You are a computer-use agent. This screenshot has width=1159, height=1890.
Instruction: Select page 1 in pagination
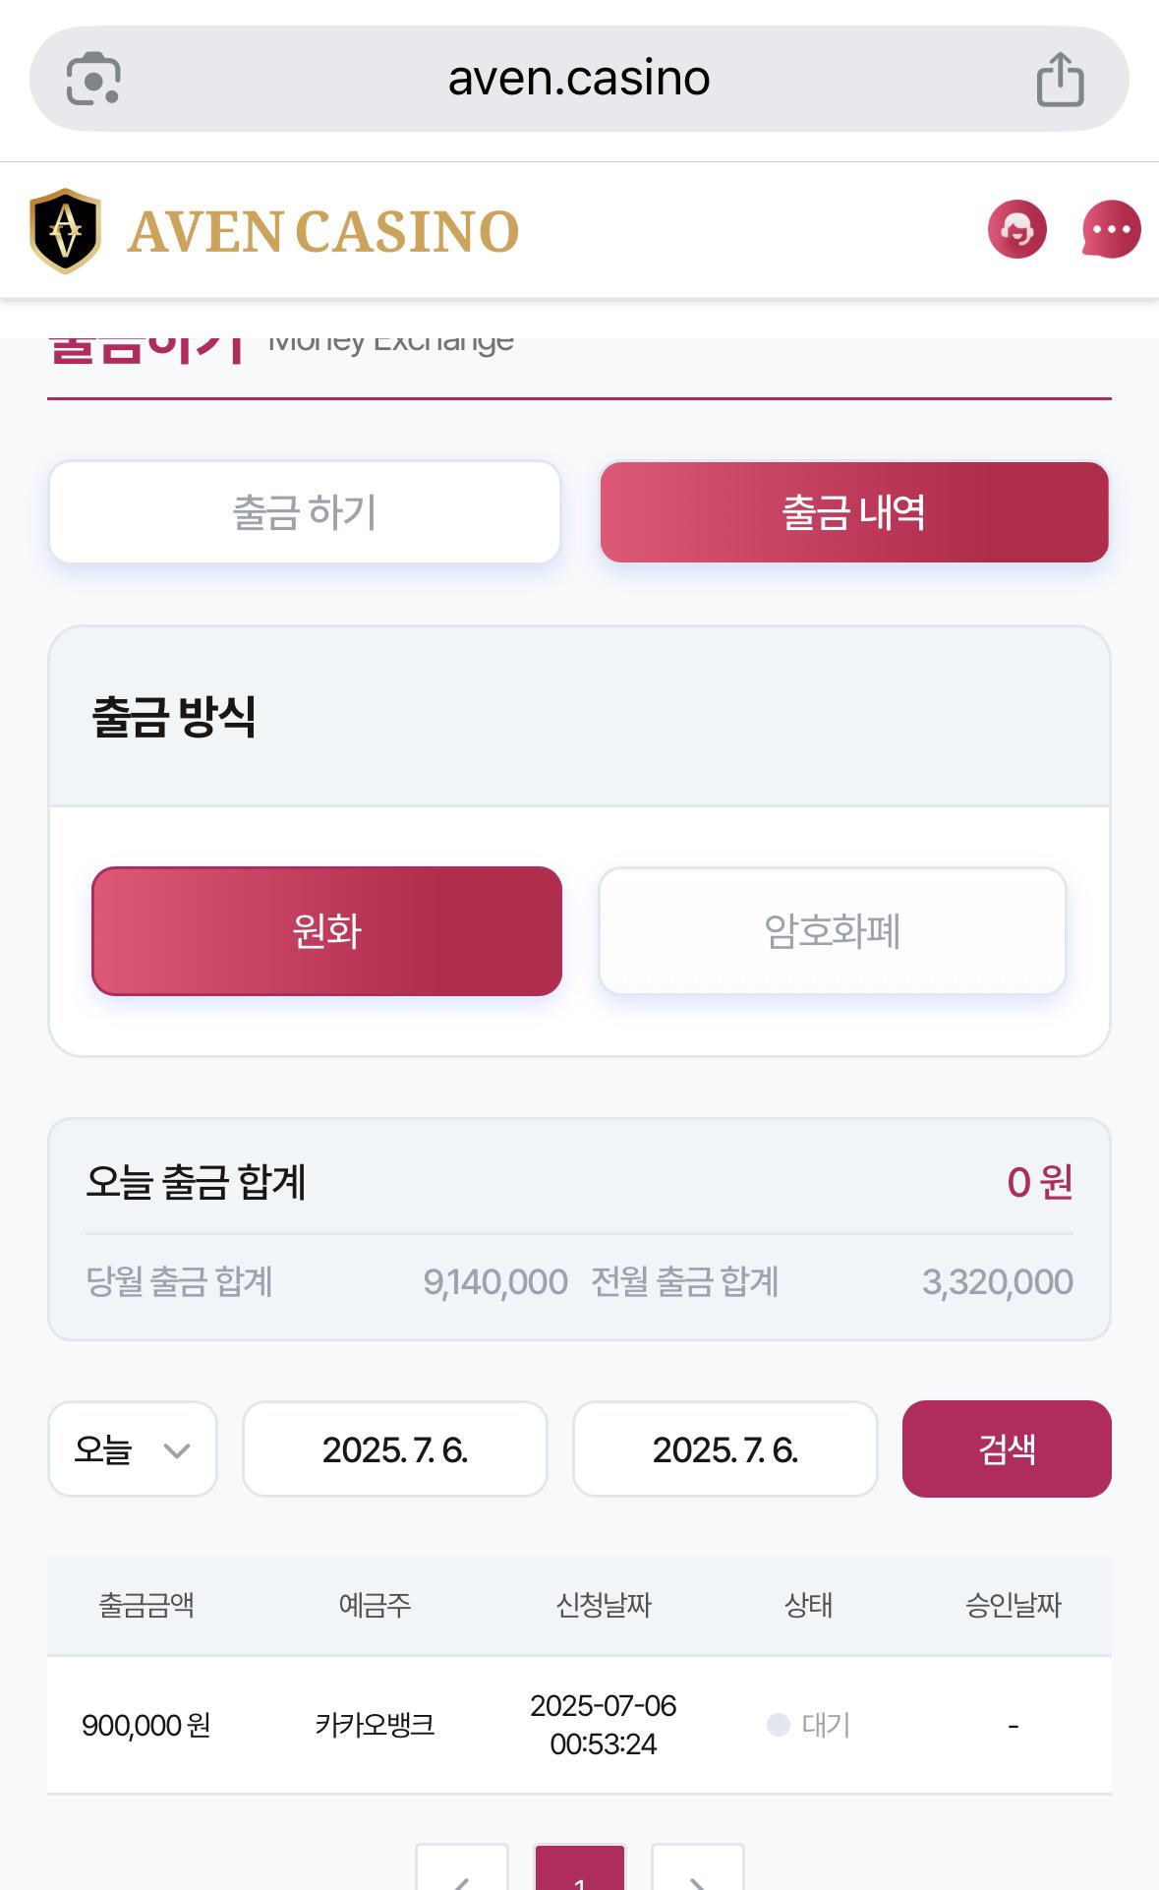click(579, 1868)
